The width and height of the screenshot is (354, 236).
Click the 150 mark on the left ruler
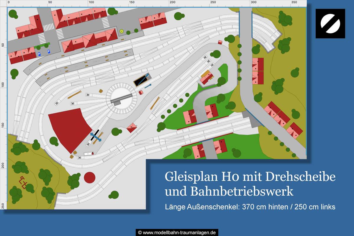(2, 125)
